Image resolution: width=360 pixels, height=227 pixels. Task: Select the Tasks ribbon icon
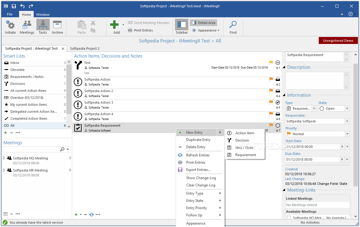43,25
